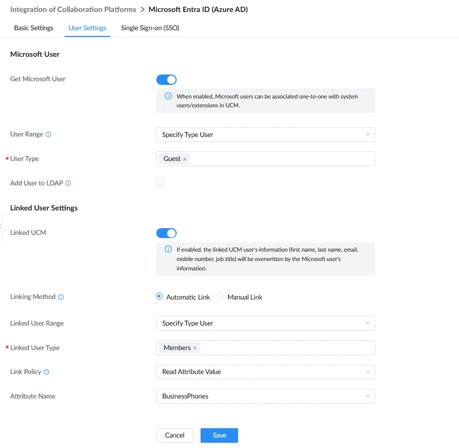Select the Automatic Link radio option

pos(159,296)
